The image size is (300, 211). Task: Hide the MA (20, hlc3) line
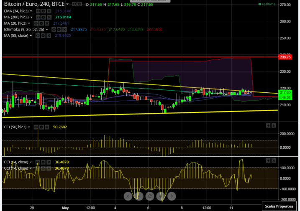pyautogui.click(x=36, y=23)
